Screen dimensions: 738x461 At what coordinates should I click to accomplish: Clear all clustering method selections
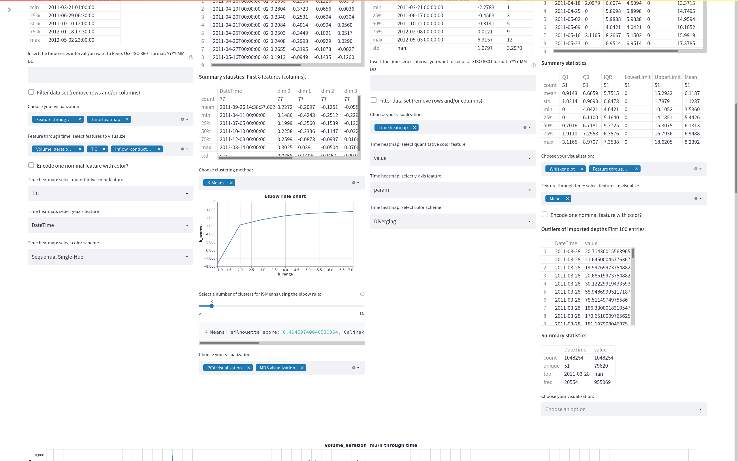click(x=353, y=183)
